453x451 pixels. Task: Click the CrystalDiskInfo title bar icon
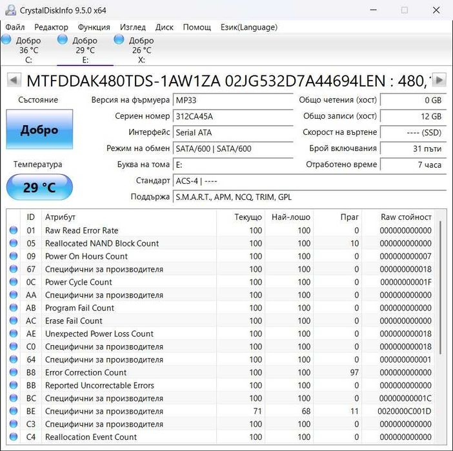click(10, 10)
